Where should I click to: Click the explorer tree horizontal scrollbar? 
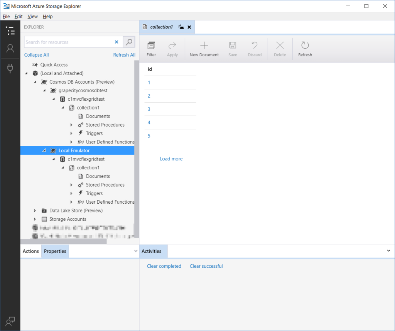click(64, 241)
